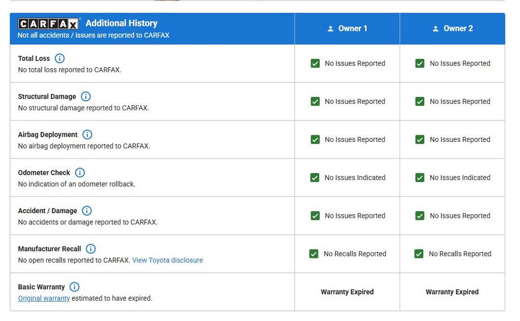
Task: Follow the Original warranty link
Action: [44, 299]
